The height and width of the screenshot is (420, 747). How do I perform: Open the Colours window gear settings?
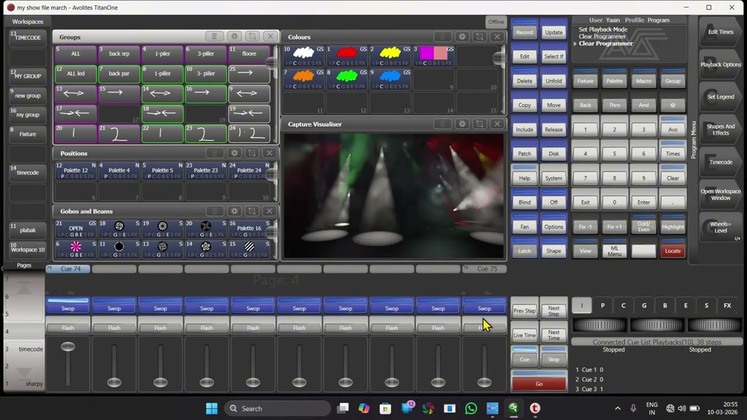pyautogui.click(x=462, y=36)
